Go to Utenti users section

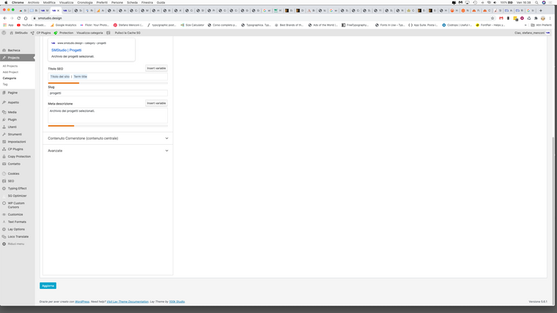[x=12, y=127]
